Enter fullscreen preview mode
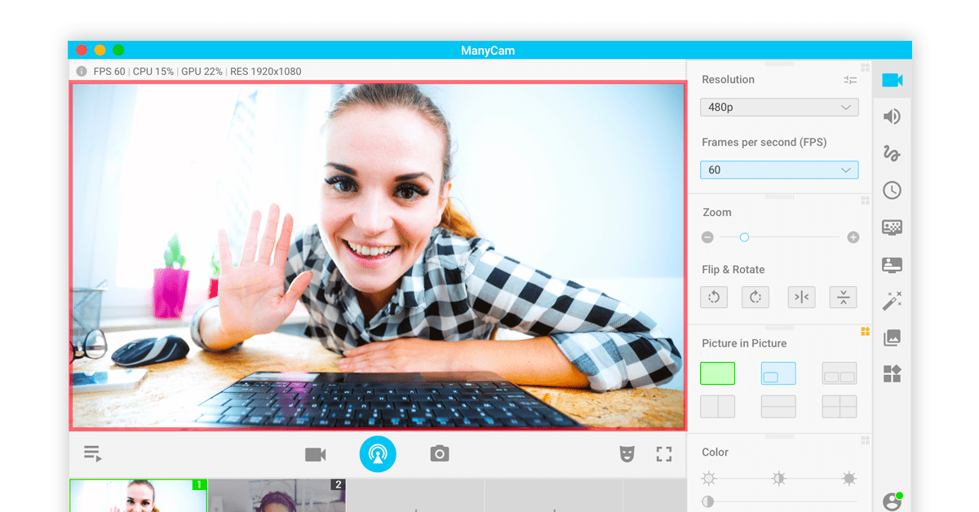The height and width of the screenshot is (512, 979). (x=664, y=454)
